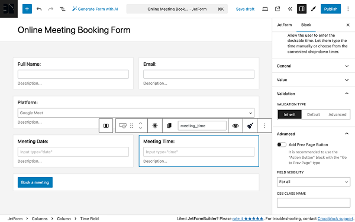Screen dimensions: 355x222
Task: Click the Online Meeting Booking Form title
Action: coord(74,30)
